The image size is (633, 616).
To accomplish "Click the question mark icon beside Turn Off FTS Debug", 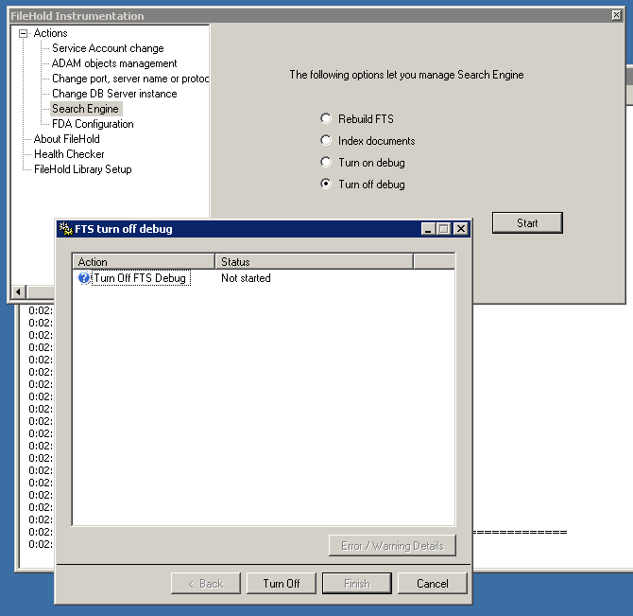I will pyautogui.click(x=84, y=278).
